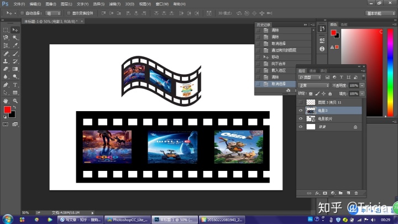The width and height of the screenshot is (398, 224).
Task: Select the Hand tool
Action: pos(6,101)
